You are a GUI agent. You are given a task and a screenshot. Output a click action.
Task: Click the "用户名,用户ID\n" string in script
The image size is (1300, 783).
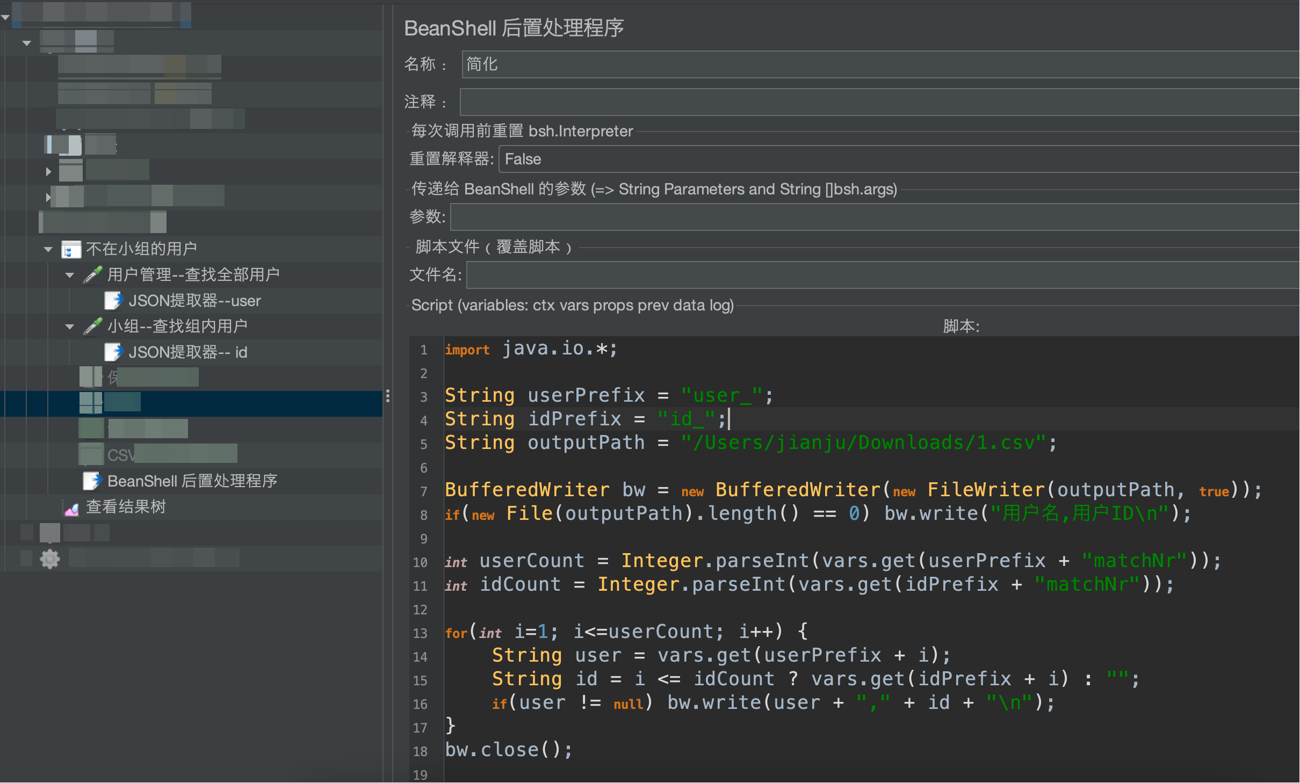1079,514
